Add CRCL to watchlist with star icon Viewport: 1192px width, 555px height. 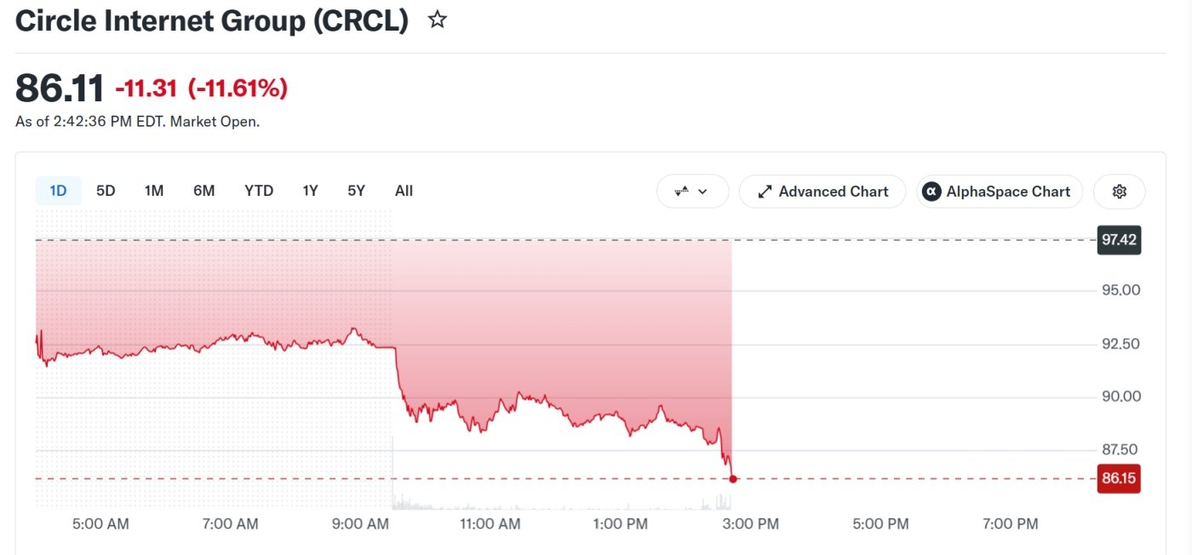(x=438, y=20)
